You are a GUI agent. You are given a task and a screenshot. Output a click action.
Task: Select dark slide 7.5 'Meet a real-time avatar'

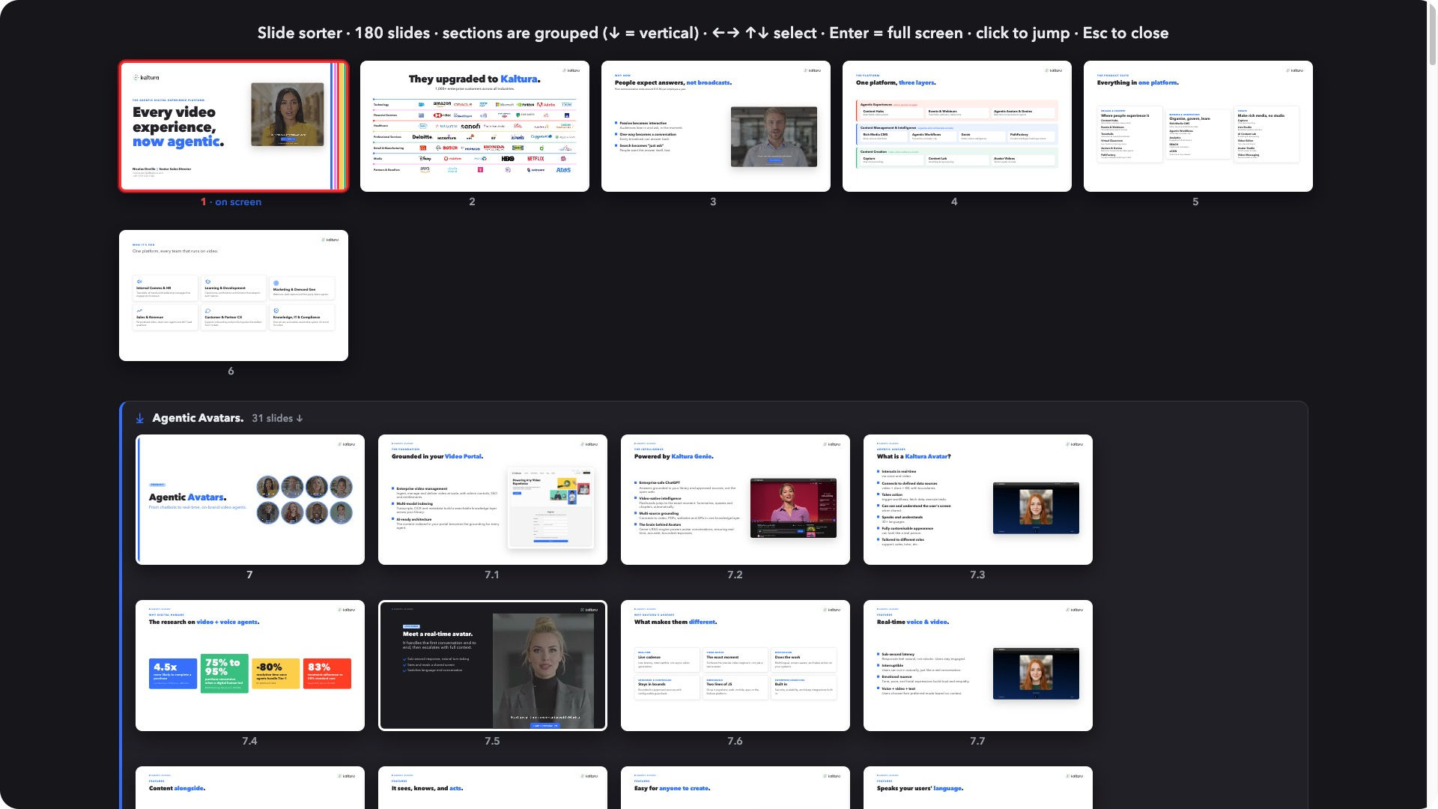pos(493,665)
